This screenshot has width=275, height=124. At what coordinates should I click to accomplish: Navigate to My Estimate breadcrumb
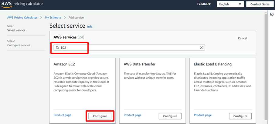tap(53, 18)
